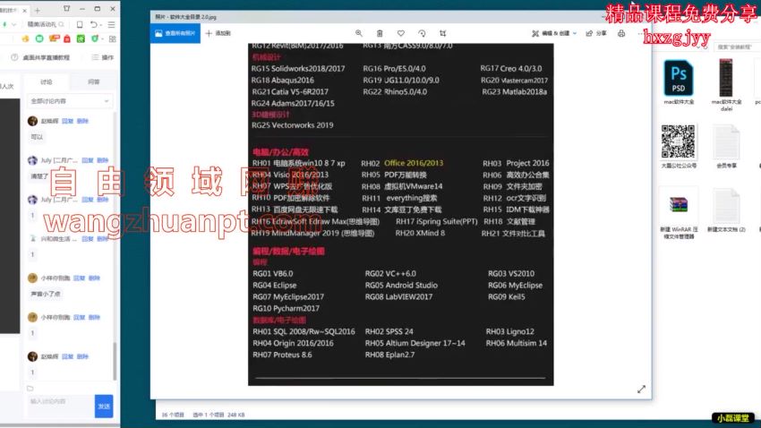The height and width of the screenshot is (428, 761).
Task: Click 删除 next to 赵晓辉's '可以' message
Action: (x=82, y=121)
